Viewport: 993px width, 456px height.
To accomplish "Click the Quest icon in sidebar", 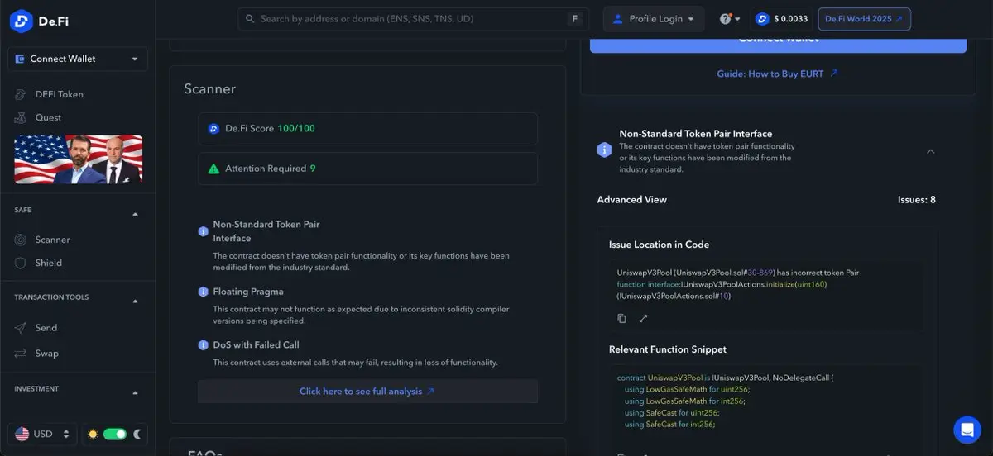I will coord(21,117).
